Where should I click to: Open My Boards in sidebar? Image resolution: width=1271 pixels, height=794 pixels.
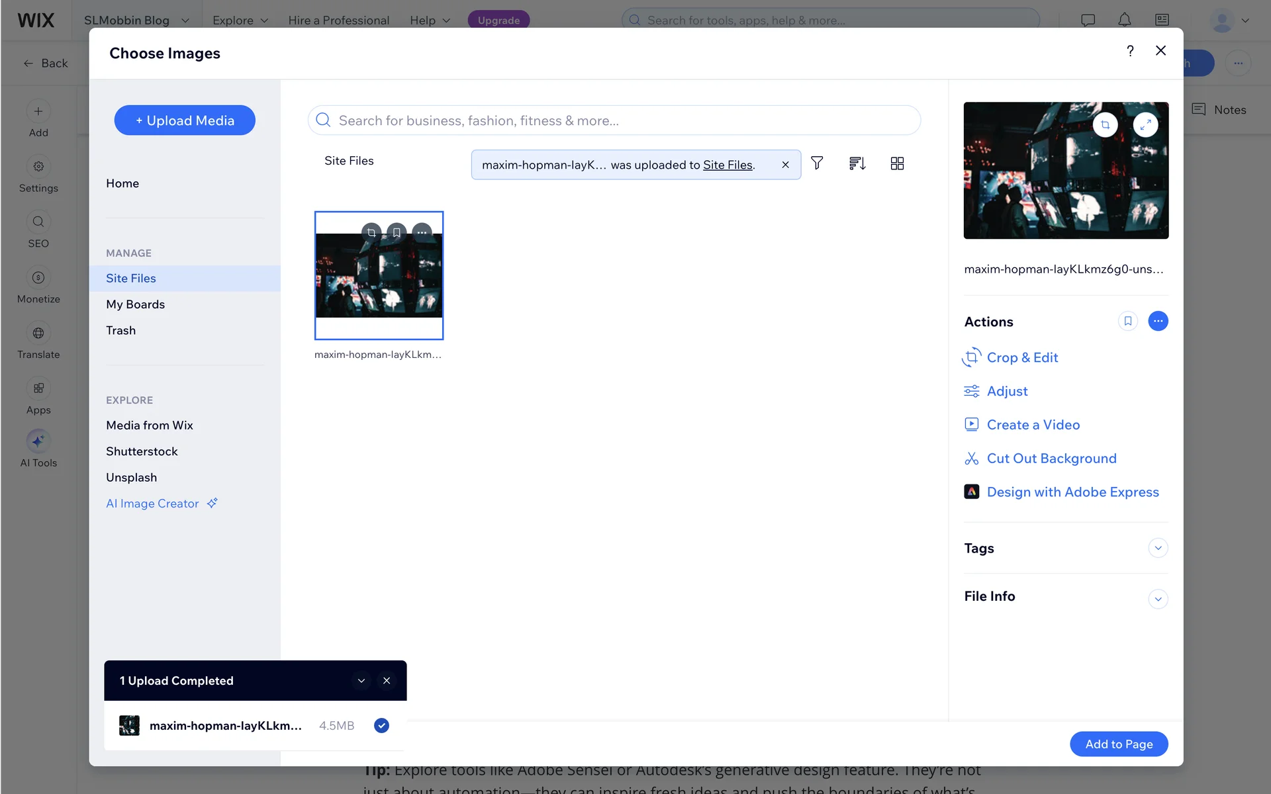click(x=135, y=304)
